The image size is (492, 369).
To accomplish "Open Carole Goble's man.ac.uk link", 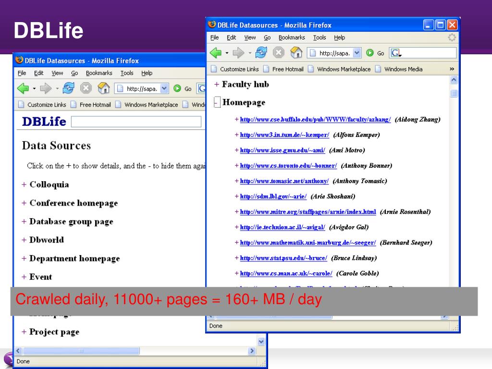I will click(x=286, y=273).
